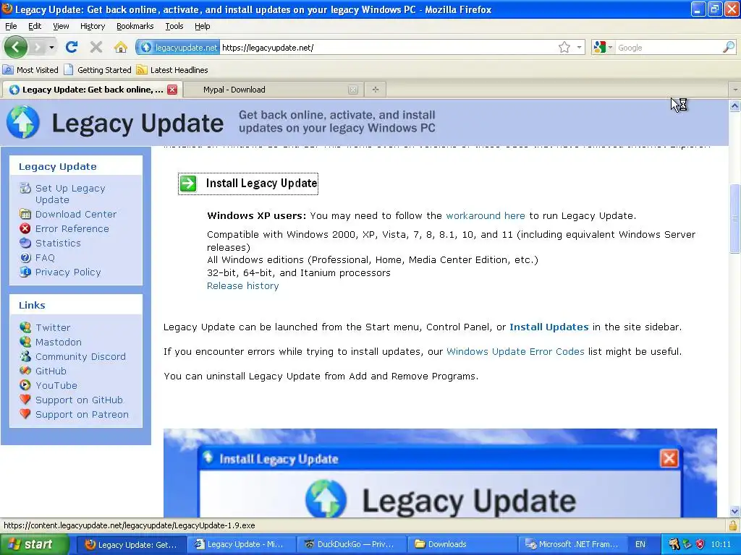
Task: Open the Edit menu
Action: pos(35,26)
